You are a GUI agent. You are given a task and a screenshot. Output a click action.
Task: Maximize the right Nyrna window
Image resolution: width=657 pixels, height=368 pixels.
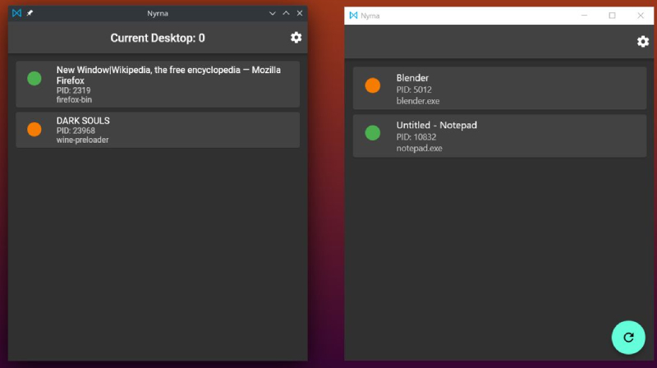tap(612, 16)
